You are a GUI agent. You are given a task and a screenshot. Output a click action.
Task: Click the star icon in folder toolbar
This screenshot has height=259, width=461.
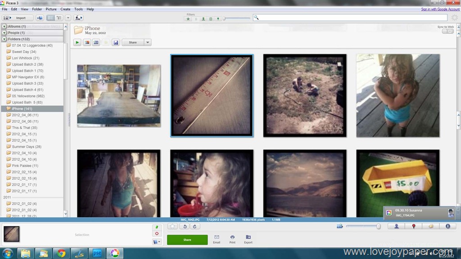click(x=106, y=43)
